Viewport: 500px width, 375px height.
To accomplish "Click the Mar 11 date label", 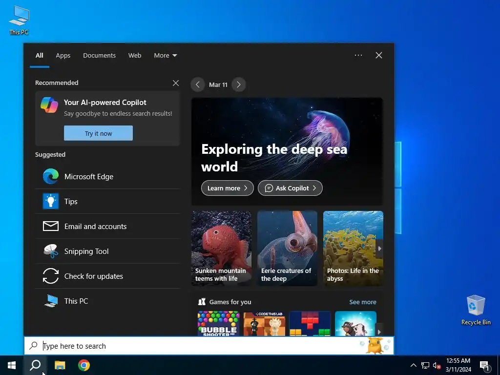I will [x=218, y=84].
